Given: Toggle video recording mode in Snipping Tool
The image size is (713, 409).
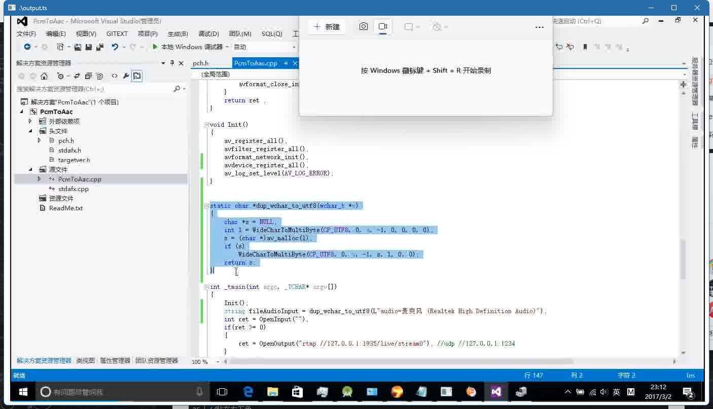Looking at the screenshot, I should coord(383,26).
